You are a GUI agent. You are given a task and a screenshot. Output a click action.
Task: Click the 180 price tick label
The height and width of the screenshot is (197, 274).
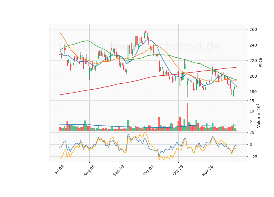pos(253,92)
